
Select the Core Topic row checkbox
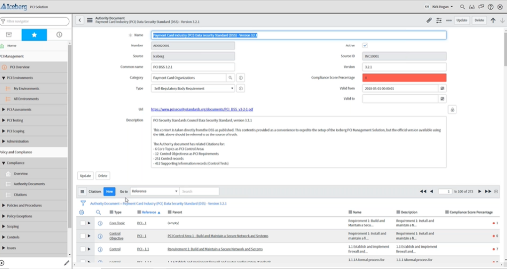coord(83,223)
